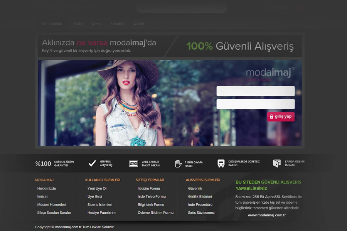Open Siparis Islemleri link
The image size is (347, 231).
(x=100, y=205)
